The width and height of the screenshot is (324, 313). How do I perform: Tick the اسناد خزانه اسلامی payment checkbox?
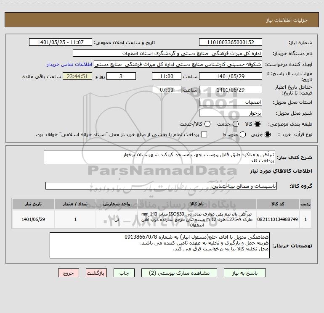pos(204,134)
